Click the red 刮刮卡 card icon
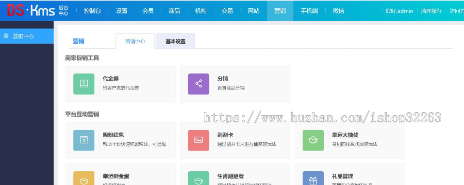This screenshot has width=464, height=185. [198, 140]
